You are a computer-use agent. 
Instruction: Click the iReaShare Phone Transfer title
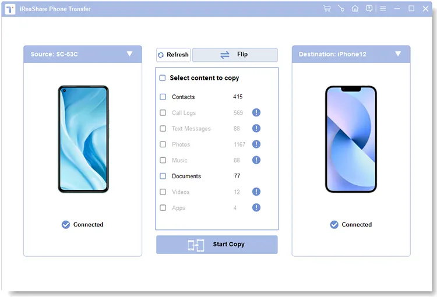(55, 9)
